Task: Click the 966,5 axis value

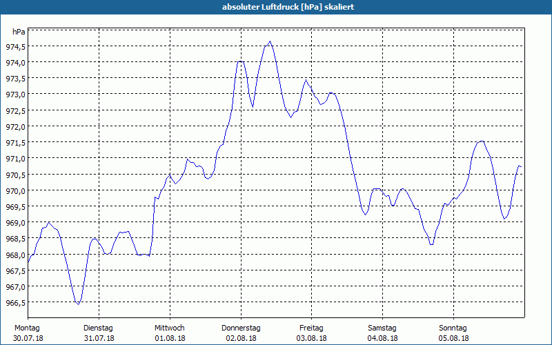Action: (15, 303)
